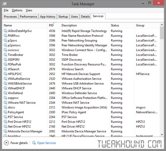This screenshot has width=166, height=151.
Task: Click 'Motorola Device Manager Service' description
Action: click(84, 131)
